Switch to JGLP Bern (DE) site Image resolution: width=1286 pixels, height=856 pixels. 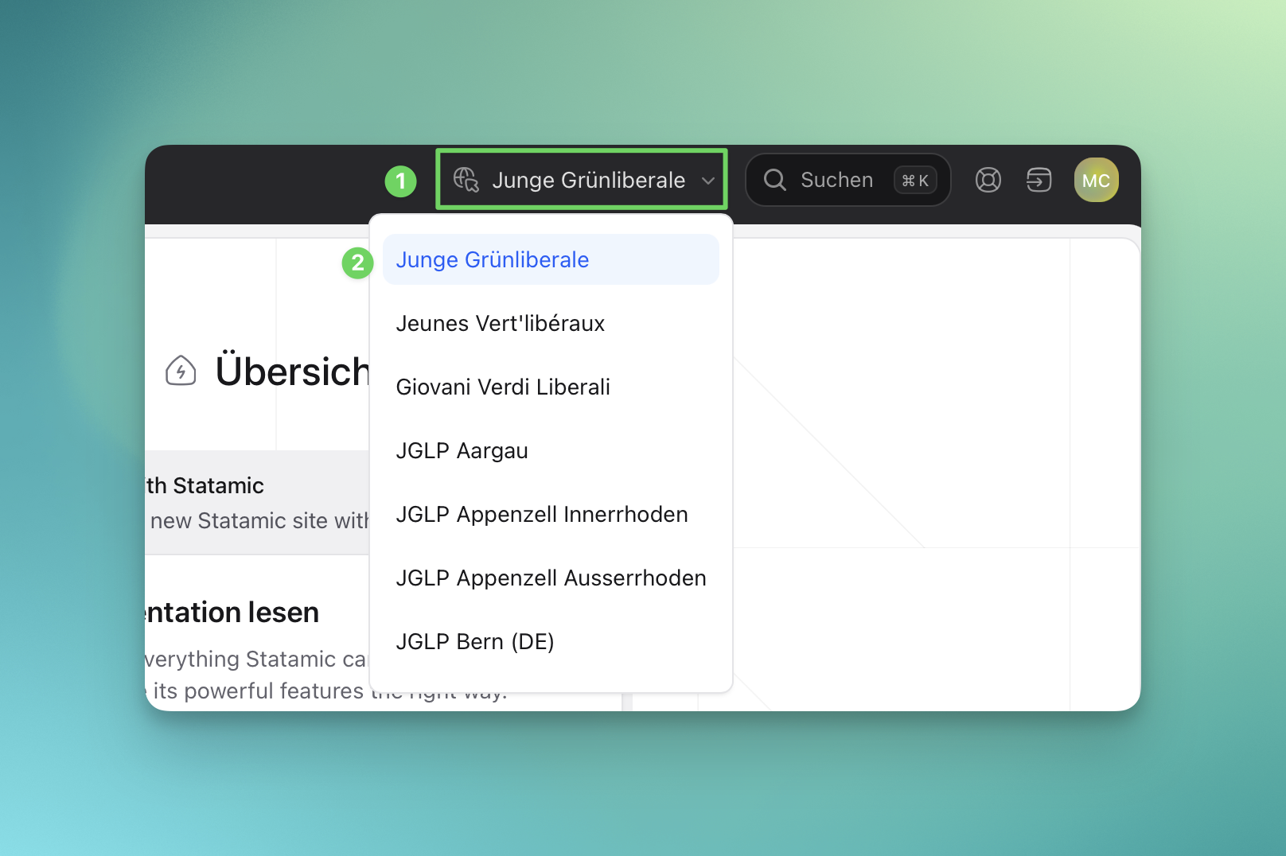(551, 641)
